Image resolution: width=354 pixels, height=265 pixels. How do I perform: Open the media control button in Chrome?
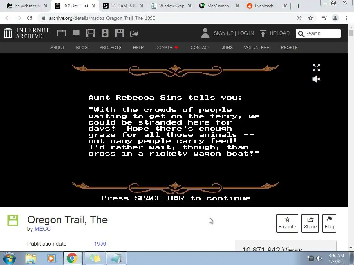324,18
